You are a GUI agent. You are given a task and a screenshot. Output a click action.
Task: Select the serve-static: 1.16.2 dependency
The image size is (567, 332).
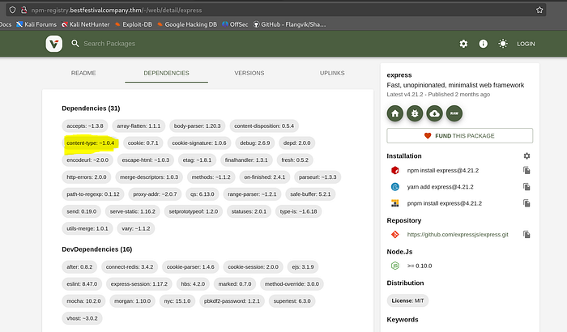pos(132,211)
